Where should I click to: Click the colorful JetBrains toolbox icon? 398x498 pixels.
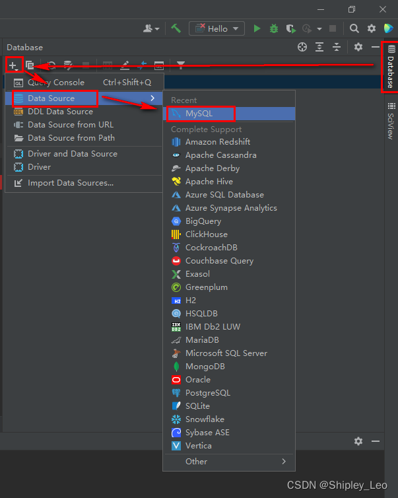(x=389, y=28)
